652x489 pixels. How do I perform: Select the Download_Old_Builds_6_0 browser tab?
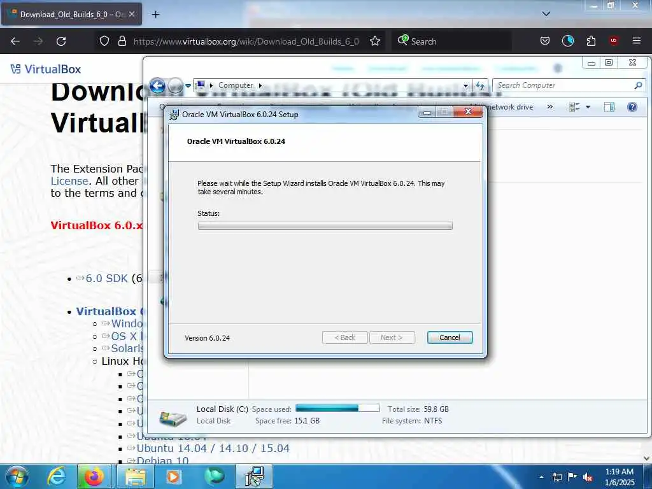tap(71, 14)
